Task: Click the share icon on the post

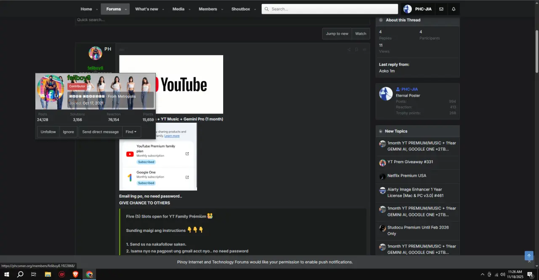Action: point(349,50)
